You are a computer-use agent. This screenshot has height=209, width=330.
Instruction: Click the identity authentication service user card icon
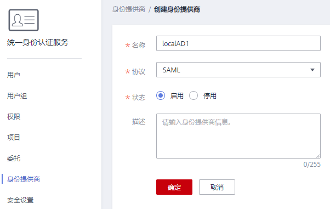pos(24,20)
